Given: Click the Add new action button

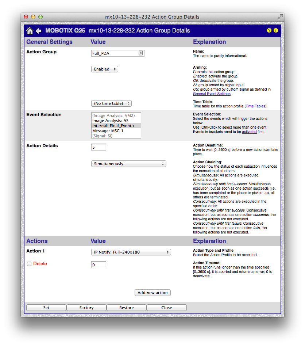Looking at the screenshot, I should coord(152,293).
